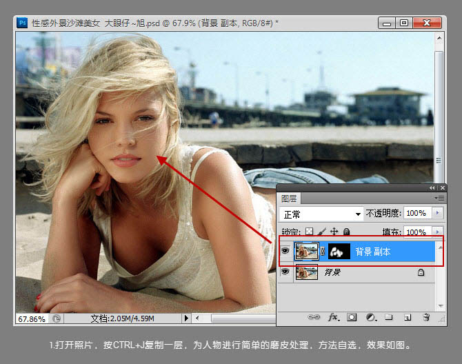Delete layer with the trash icon

coord(426,318)
